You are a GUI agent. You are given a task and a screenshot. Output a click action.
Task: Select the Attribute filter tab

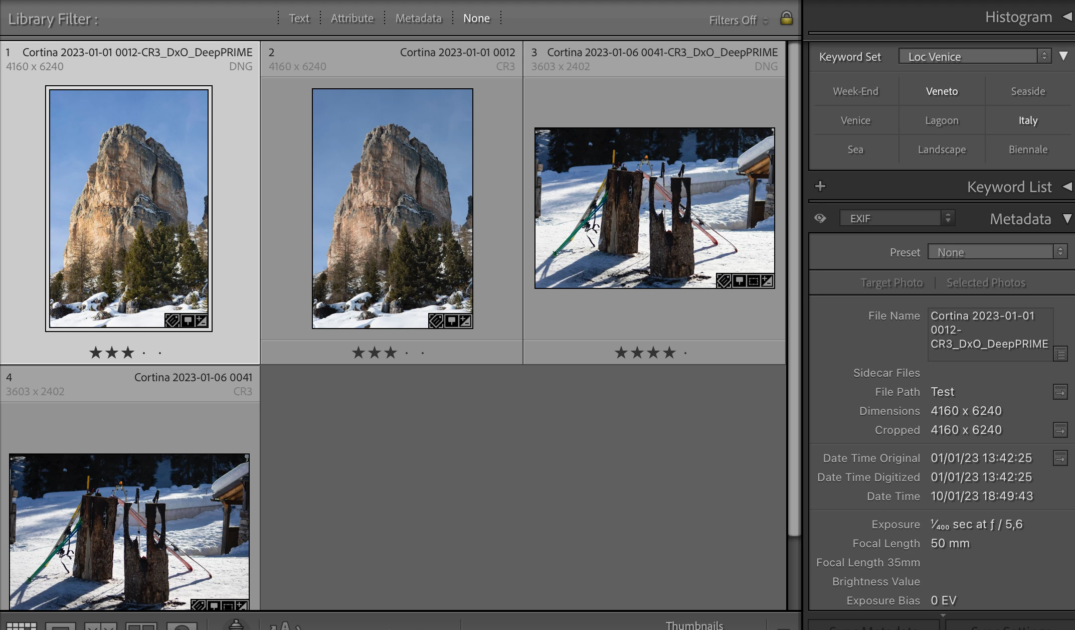[x=352, y=19]
